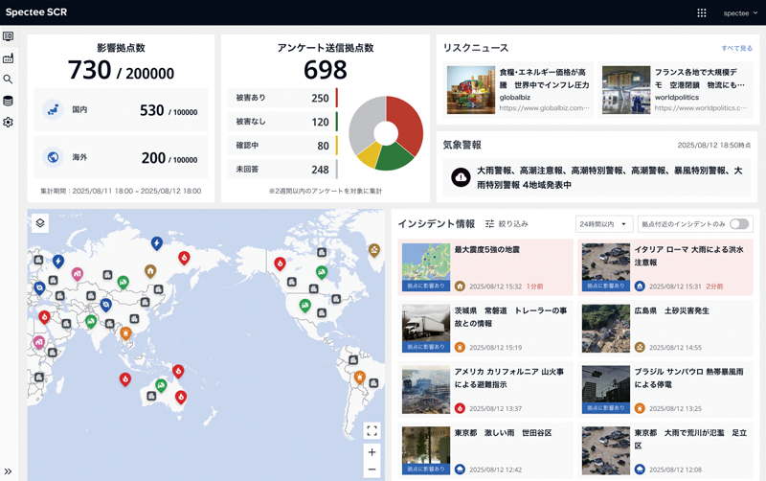Zoom out on the map
766x481 pixels.
coord(372,470)
